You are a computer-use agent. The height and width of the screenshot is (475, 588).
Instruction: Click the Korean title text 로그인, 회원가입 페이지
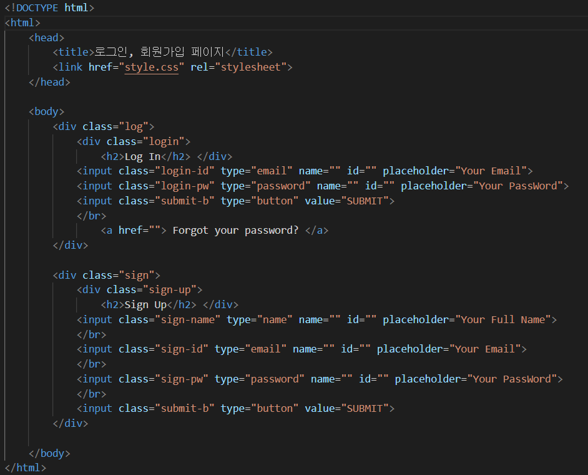pos(159,52)
